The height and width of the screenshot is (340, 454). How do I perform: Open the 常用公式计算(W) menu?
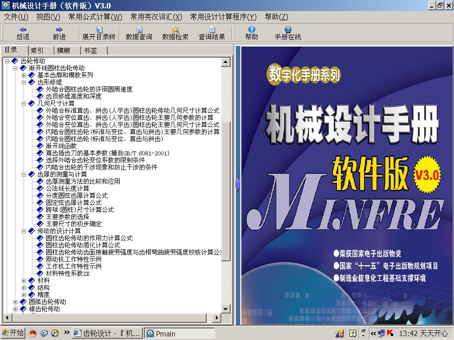pos(95,17)
